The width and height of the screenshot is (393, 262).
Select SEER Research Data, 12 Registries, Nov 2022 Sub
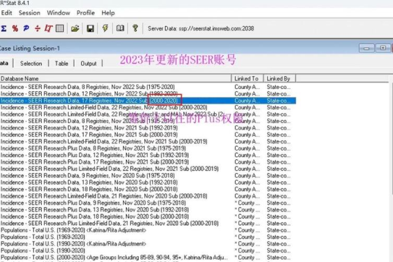pyautogui.click(x=148, y=94)
